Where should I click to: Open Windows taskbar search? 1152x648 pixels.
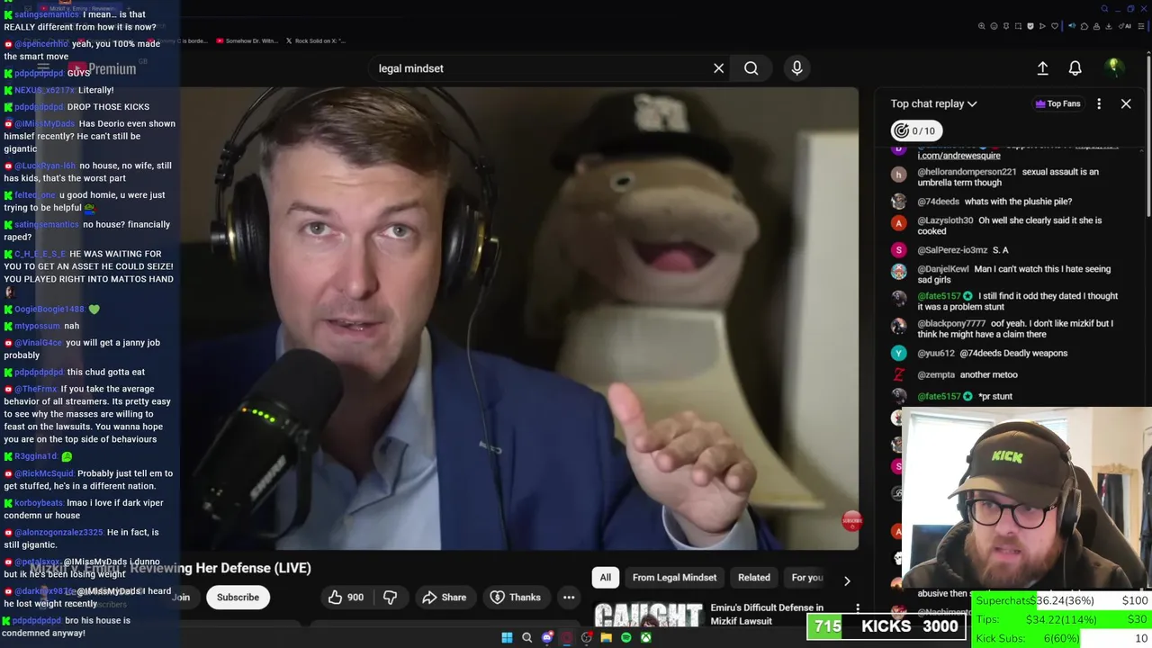point(527,638)
